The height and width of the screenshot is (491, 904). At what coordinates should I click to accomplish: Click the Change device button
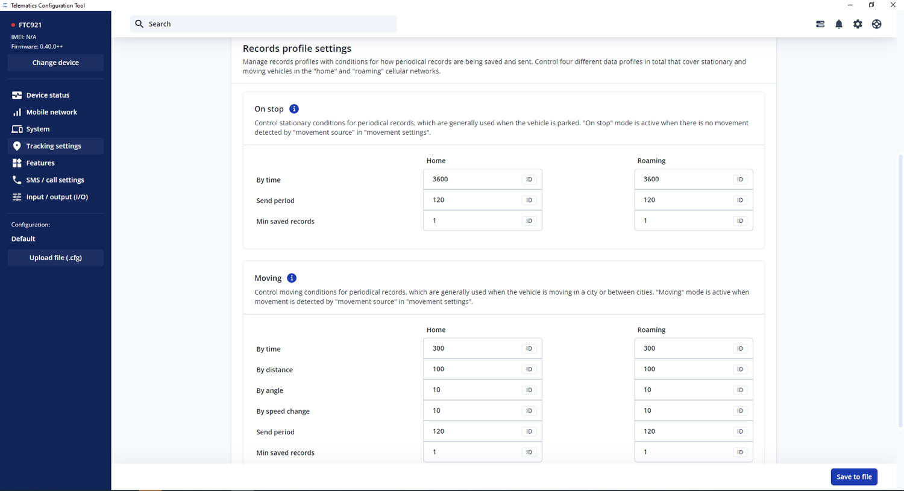click(x=55, y=63)
